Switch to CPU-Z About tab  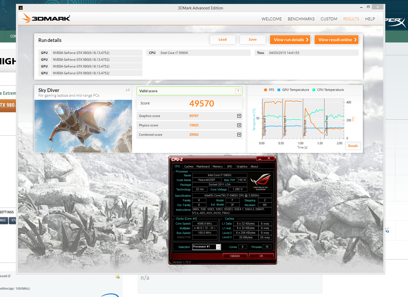click(254, 166)
